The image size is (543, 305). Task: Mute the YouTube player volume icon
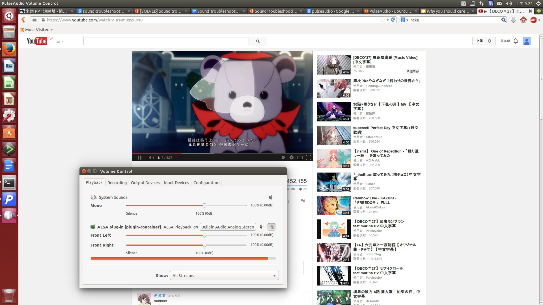(x=151, y=158)
